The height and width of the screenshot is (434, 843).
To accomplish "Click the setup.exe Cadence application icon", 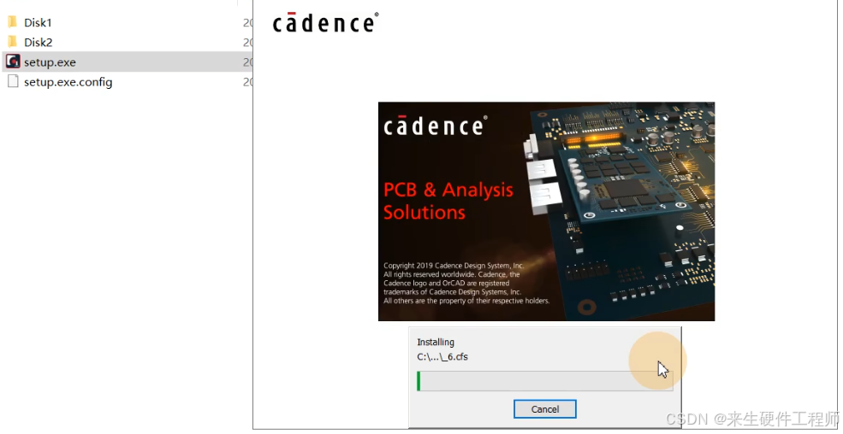I will 13,62.
